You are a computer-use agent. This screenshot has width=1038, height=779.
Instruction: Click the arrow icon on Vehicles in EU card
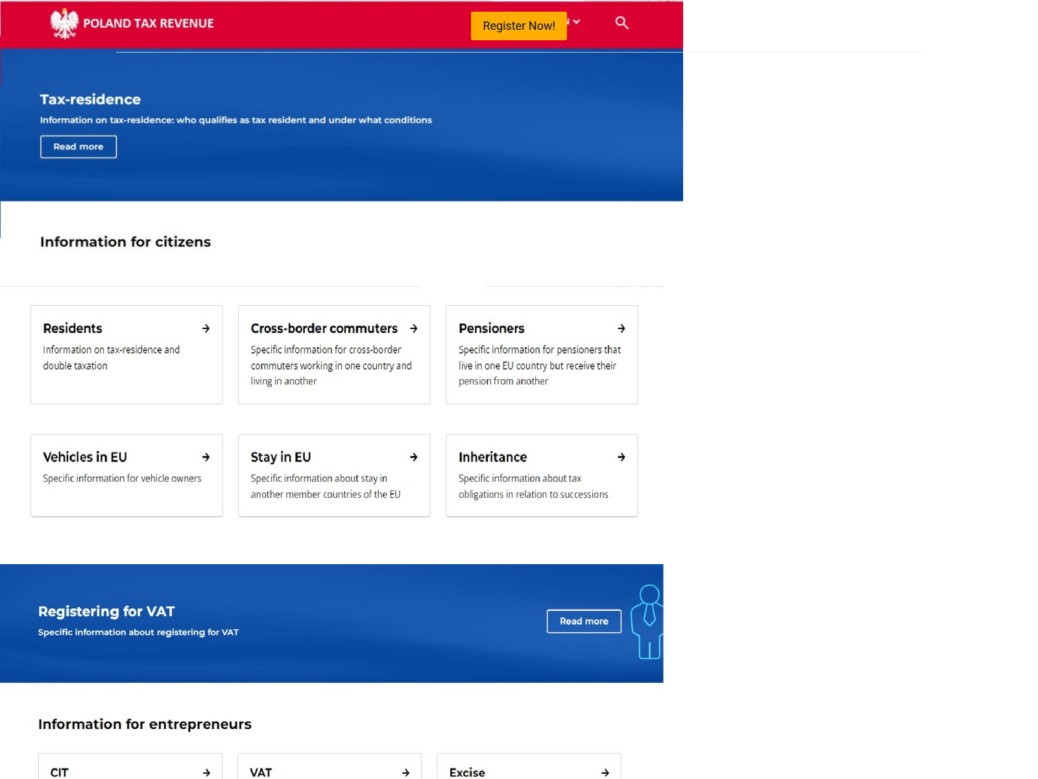(206, 457)
